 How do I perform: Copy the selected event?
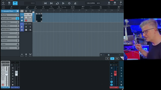pos(101,7)
